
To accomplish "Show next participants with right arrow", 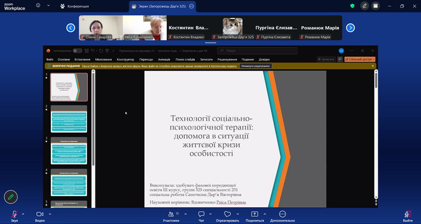I will 350,28.
